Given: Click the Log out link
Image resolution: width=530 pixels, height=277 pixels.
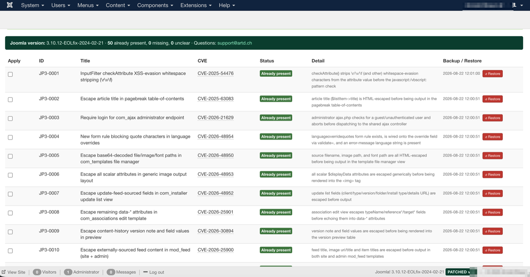Looking at the screenshot, I should coord(154,272).
